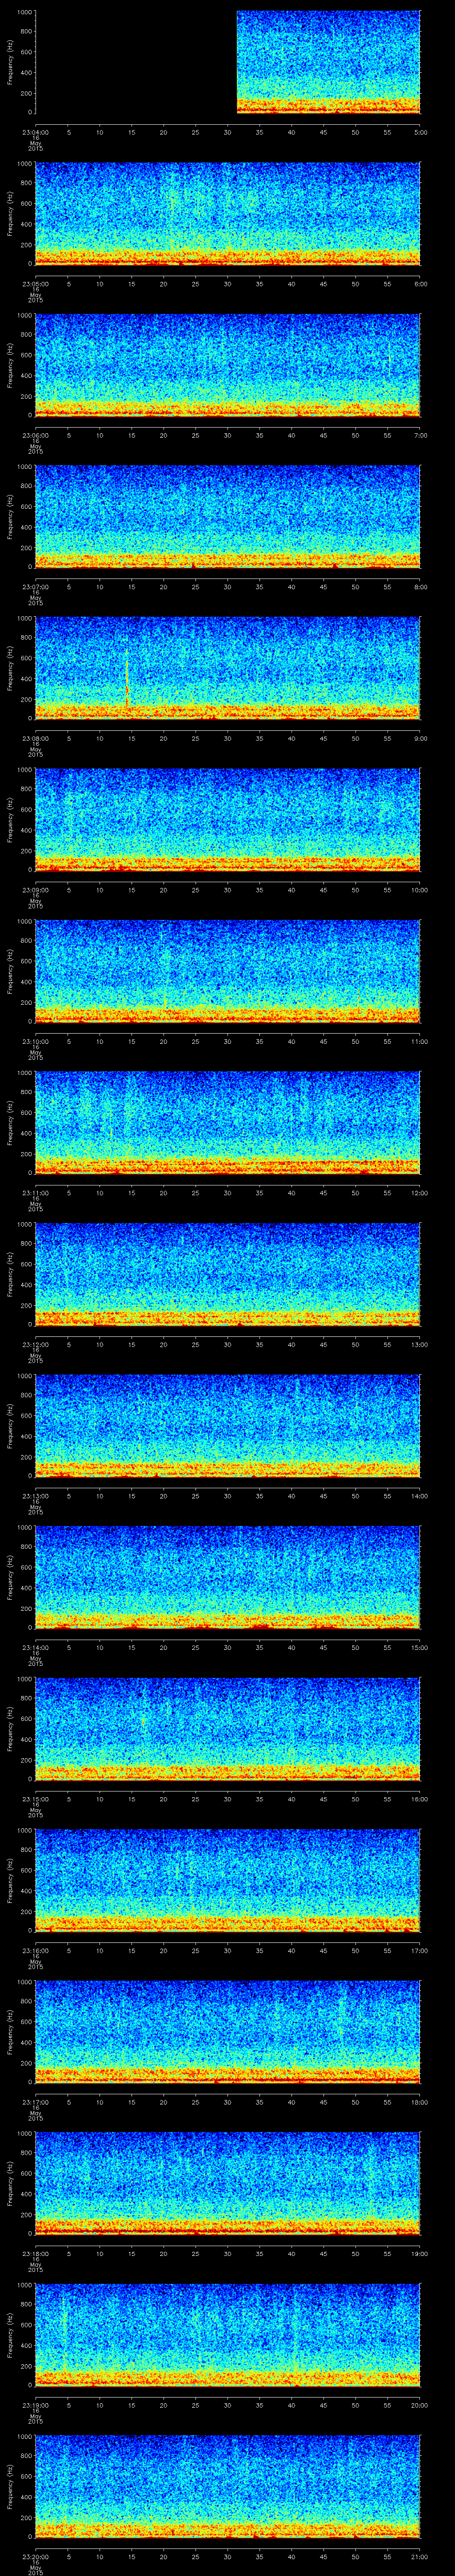The image size is (455, 2576).
Task: Select the spectrogram panel starting at 23:10:00
Action: click(x=227, y=971)
